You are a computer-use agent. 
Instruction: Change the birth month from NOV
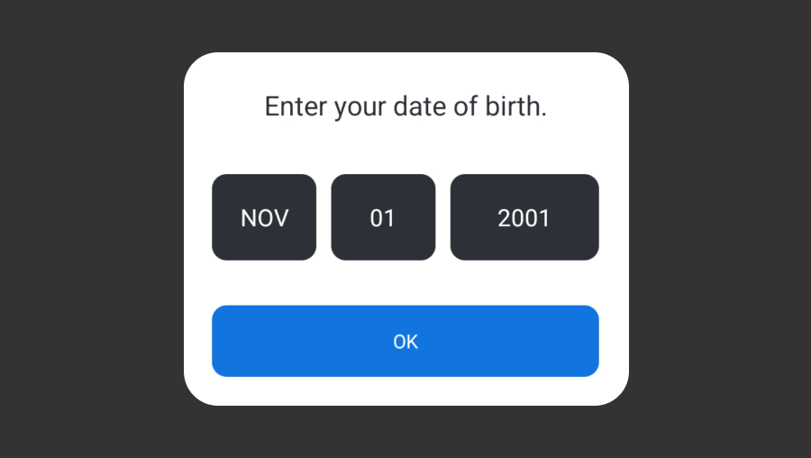click(264, 217)
